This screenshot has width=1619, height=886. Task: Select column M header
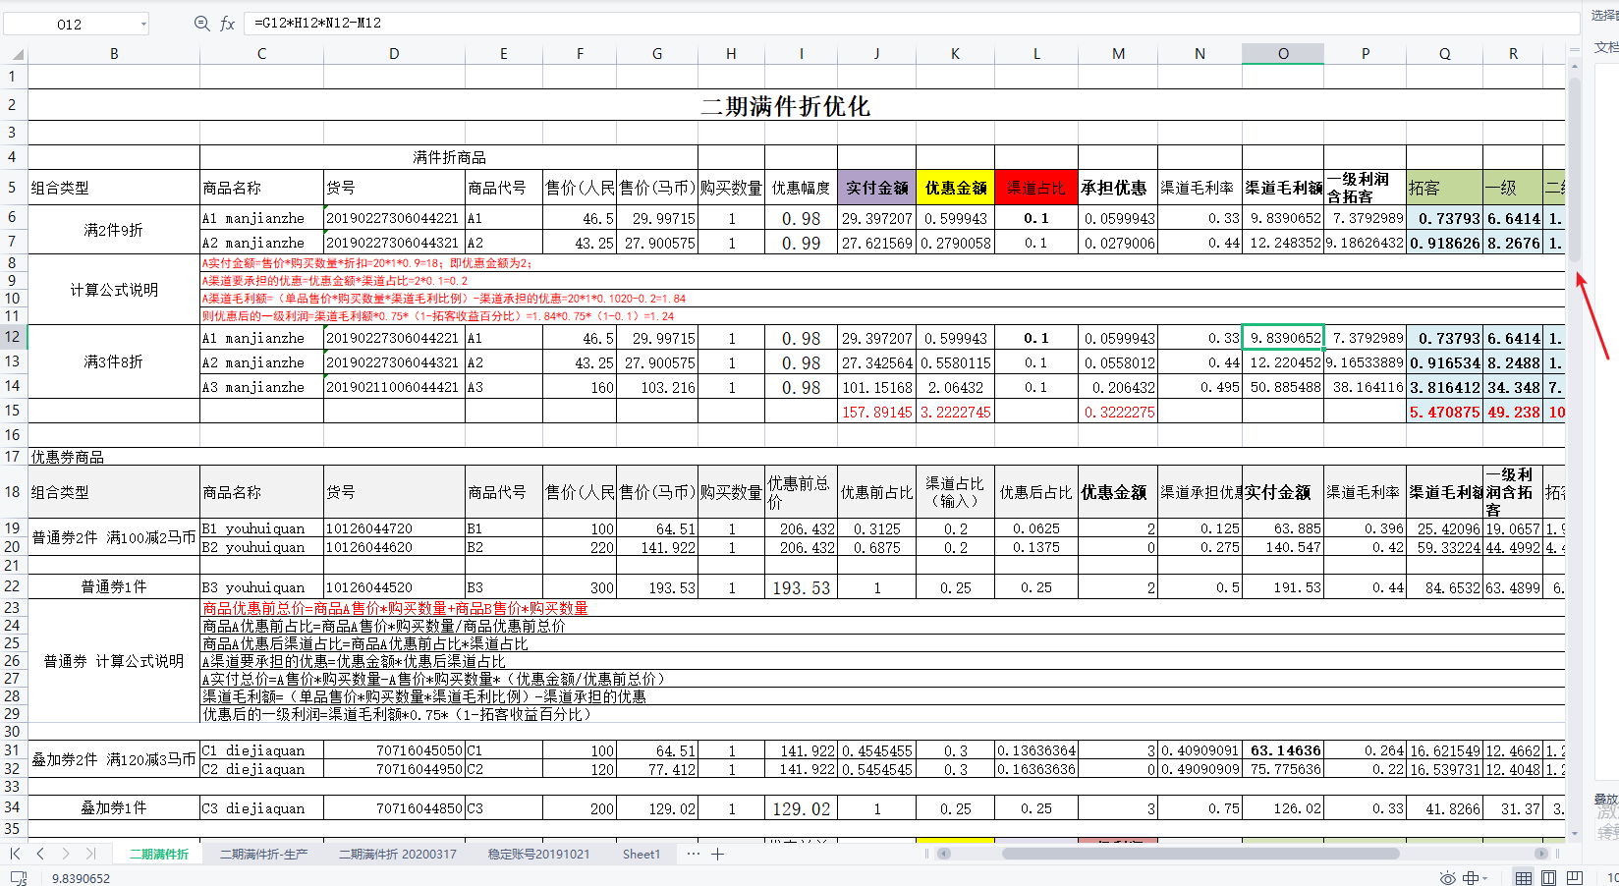pyautogui.click(x=1118, y=54)
